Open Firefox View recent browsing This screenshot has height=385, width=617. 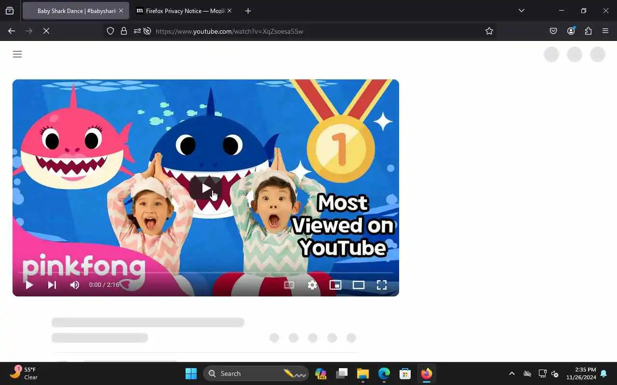pos(10,11)
